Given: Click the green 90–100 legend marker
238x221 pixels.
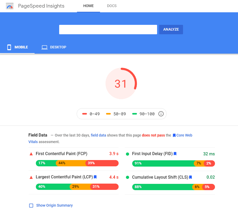Looking at the screenshot, I should click(135, 114).
